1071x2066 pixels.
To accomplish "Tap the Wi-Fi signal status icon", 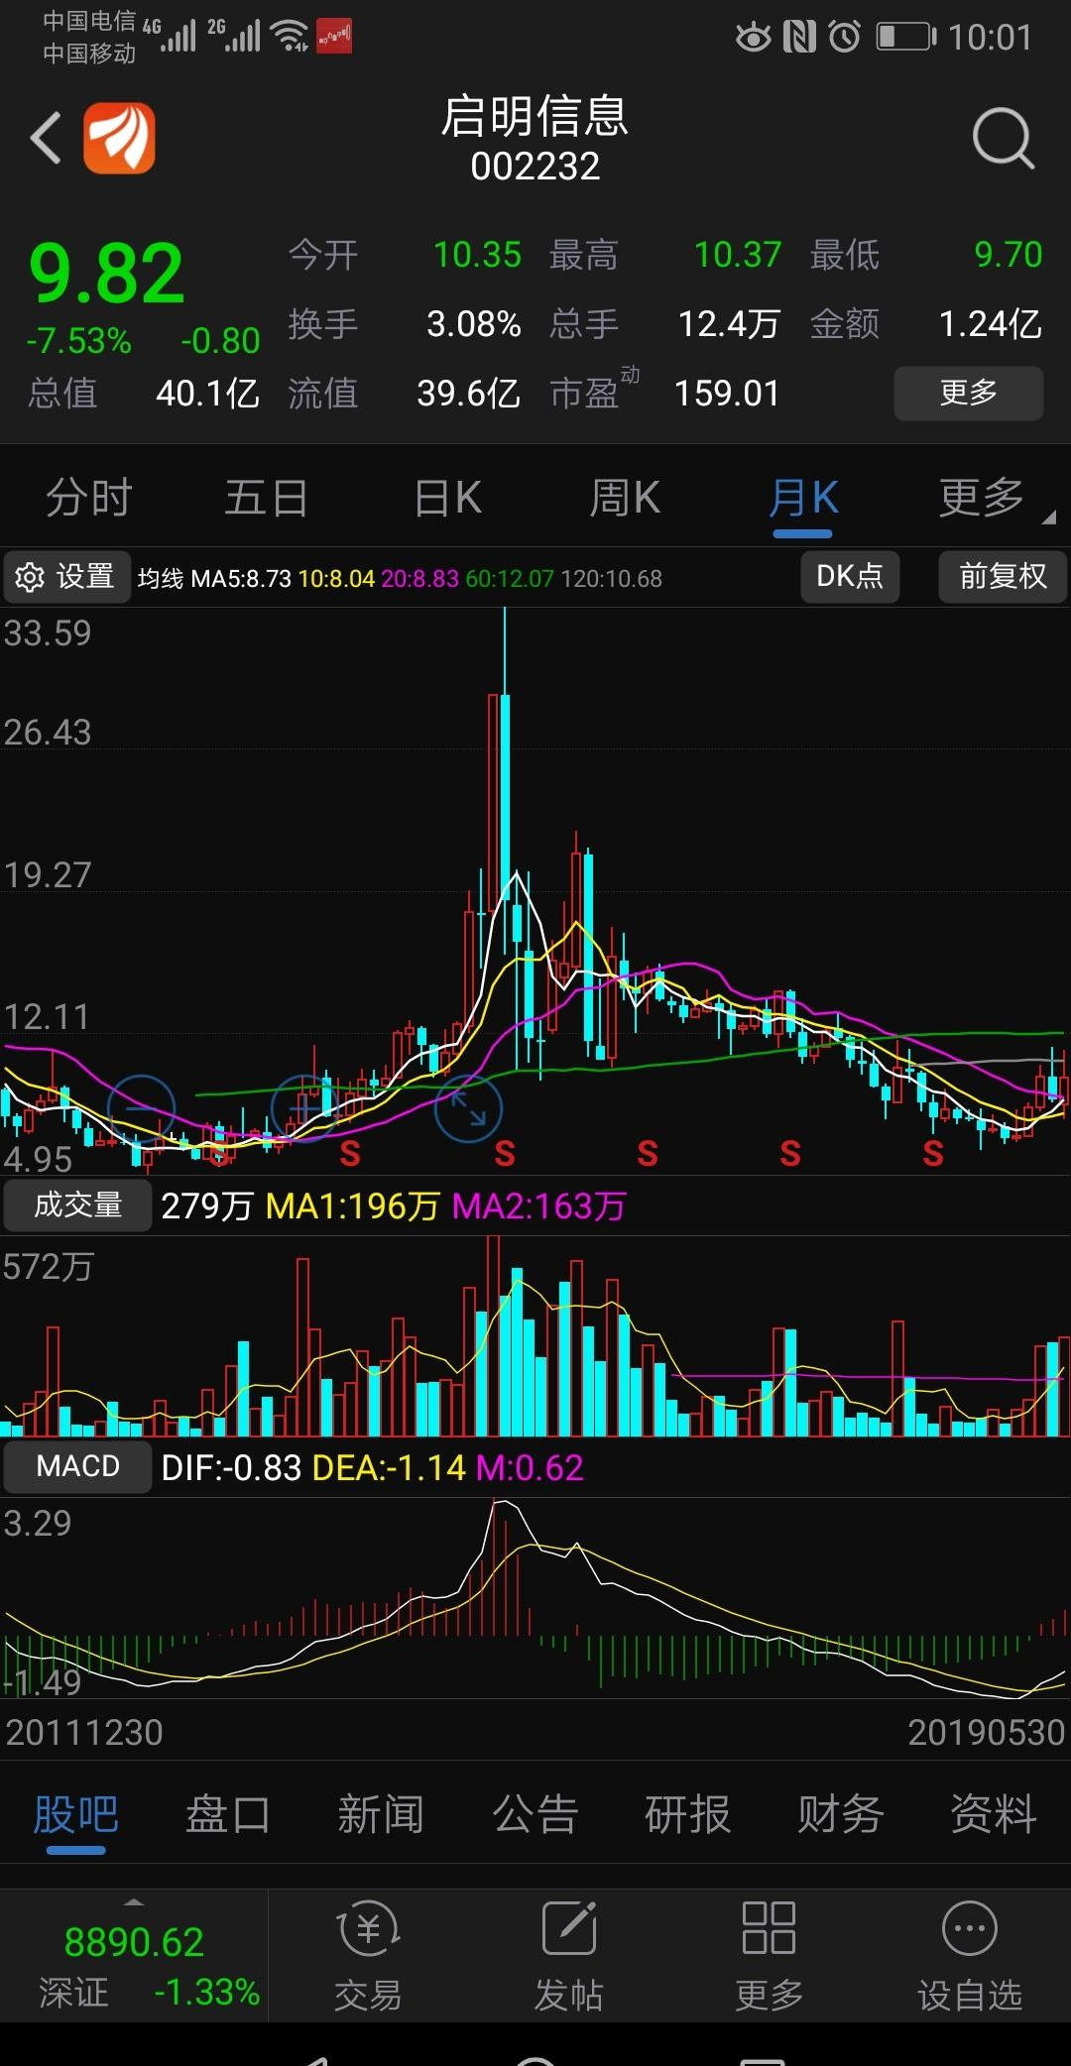I will (291, 36).
